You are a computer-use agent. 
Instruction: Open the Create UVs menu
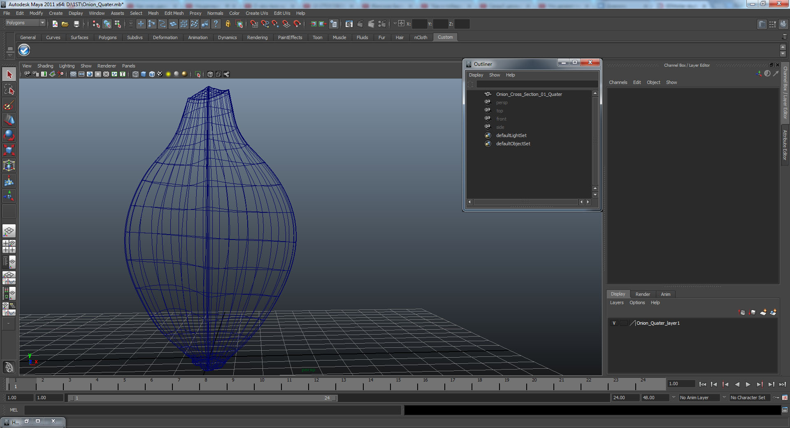coord(257,13)
